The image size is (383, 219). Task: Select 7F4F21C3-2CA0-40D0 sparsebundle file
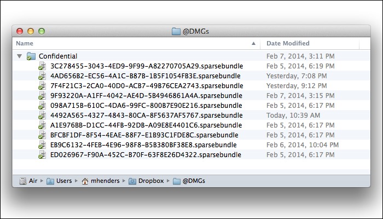coord(147,86)
